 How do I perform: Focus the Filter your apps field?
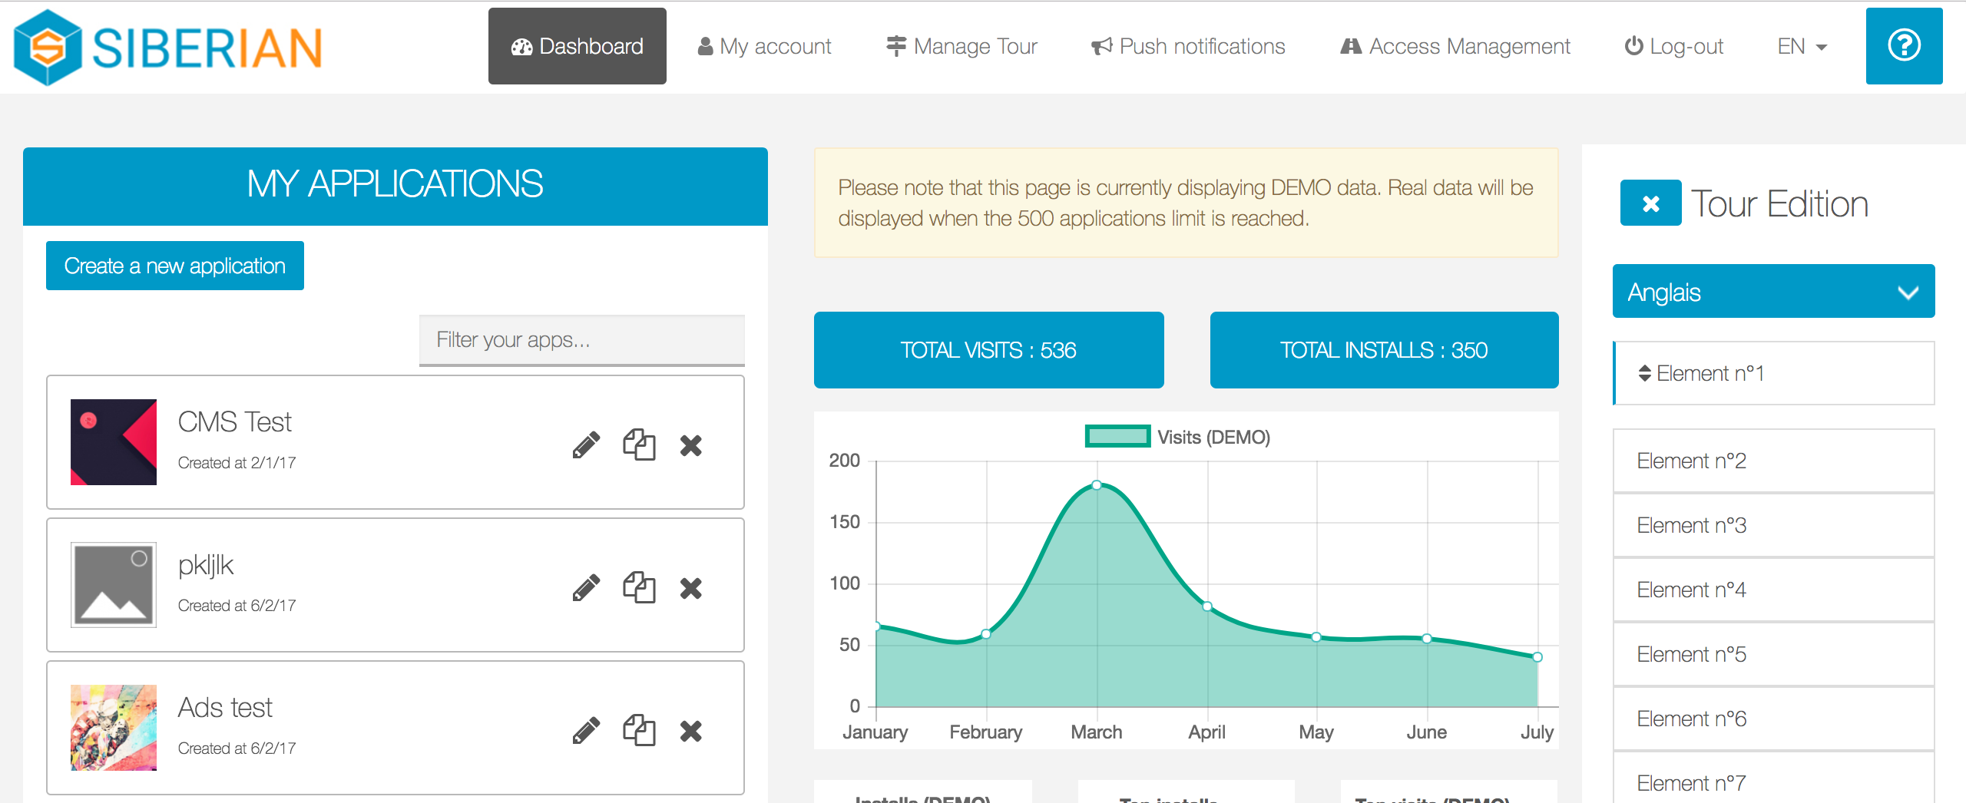tap(581, 339)
